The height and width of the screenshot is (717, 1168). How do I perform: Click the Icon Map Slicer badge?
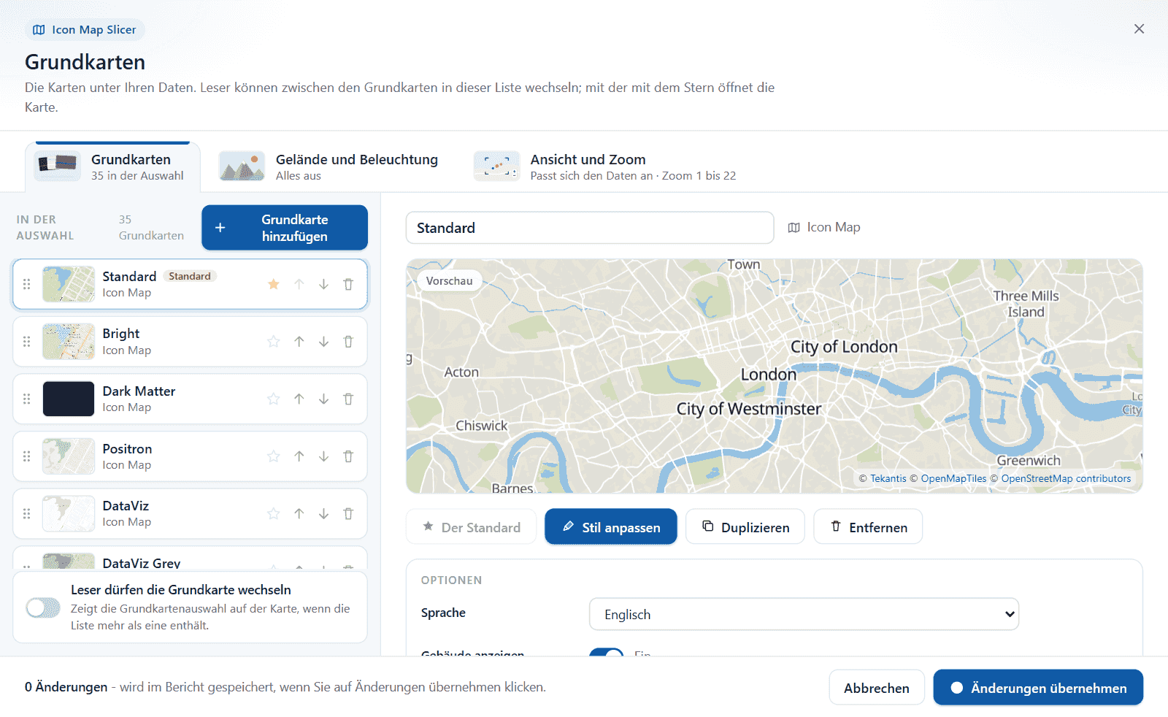point(85,30)
